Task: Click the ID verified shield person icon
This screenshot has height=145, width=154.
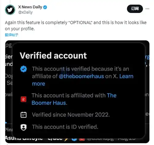Action: (x=24, y=127)
